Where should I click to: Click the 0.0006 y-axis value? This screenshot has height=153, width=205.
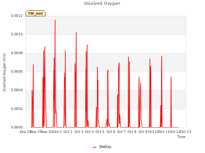pyautogui.click(x=17, y=71)
